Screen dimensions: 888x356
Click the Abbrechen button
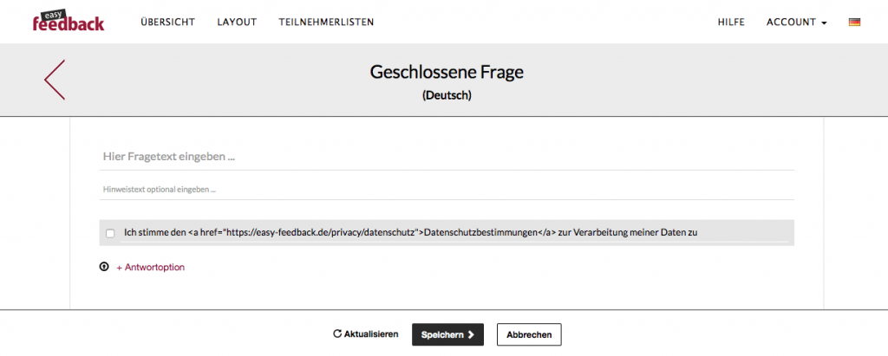(x=529, y=334)
